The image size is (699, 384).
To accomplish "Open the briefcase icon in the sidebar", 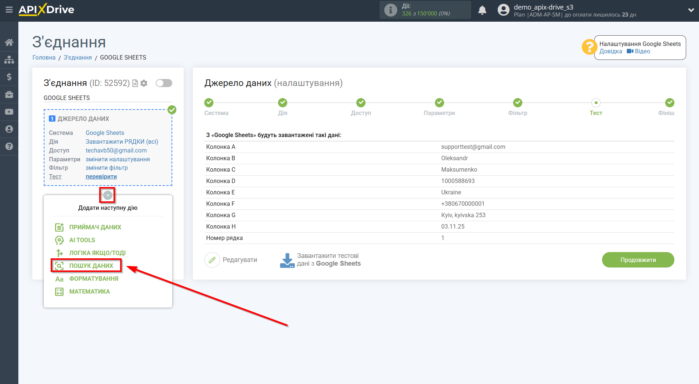I will pos(9,94).
